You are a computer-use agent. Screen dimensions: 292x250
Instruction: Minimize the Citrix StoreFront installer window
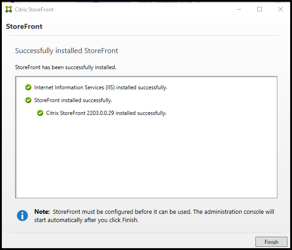click(239, 9)
